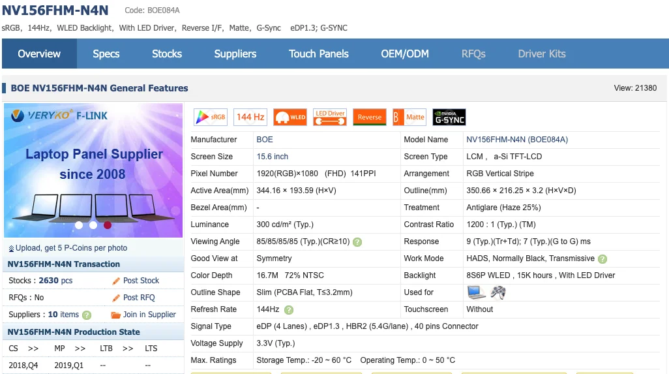The width and height of the screenshot is (669, 374).
Task: Click the 1920(RGB)×1080 (FHD) 141PPI value
Action: (x=316, y=174)
